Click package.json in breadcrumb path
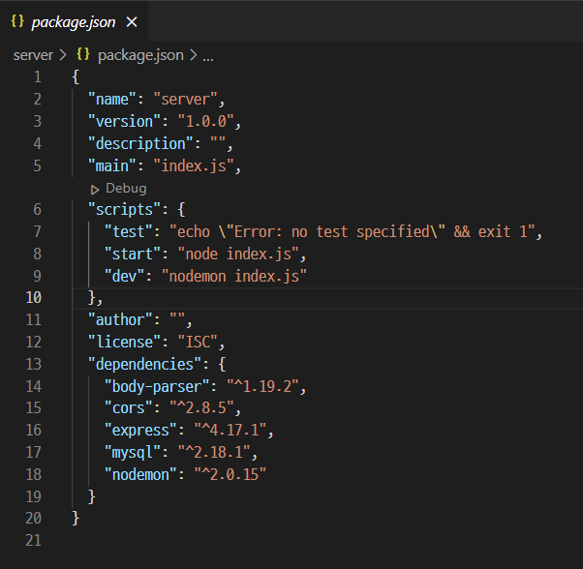The image size is (583, 569). click(140, 55)
